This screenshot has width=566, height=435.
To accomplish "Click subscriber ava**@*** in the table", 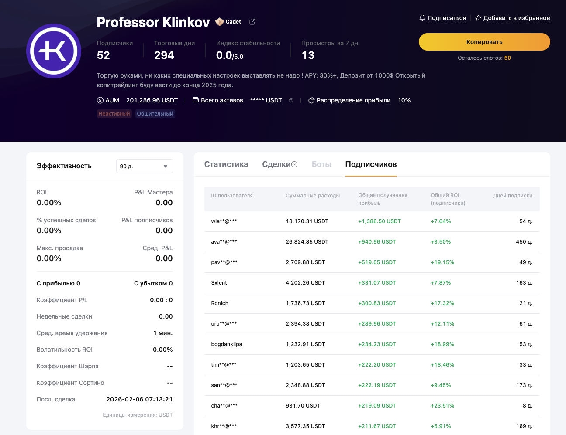I will tap(224, 242).
